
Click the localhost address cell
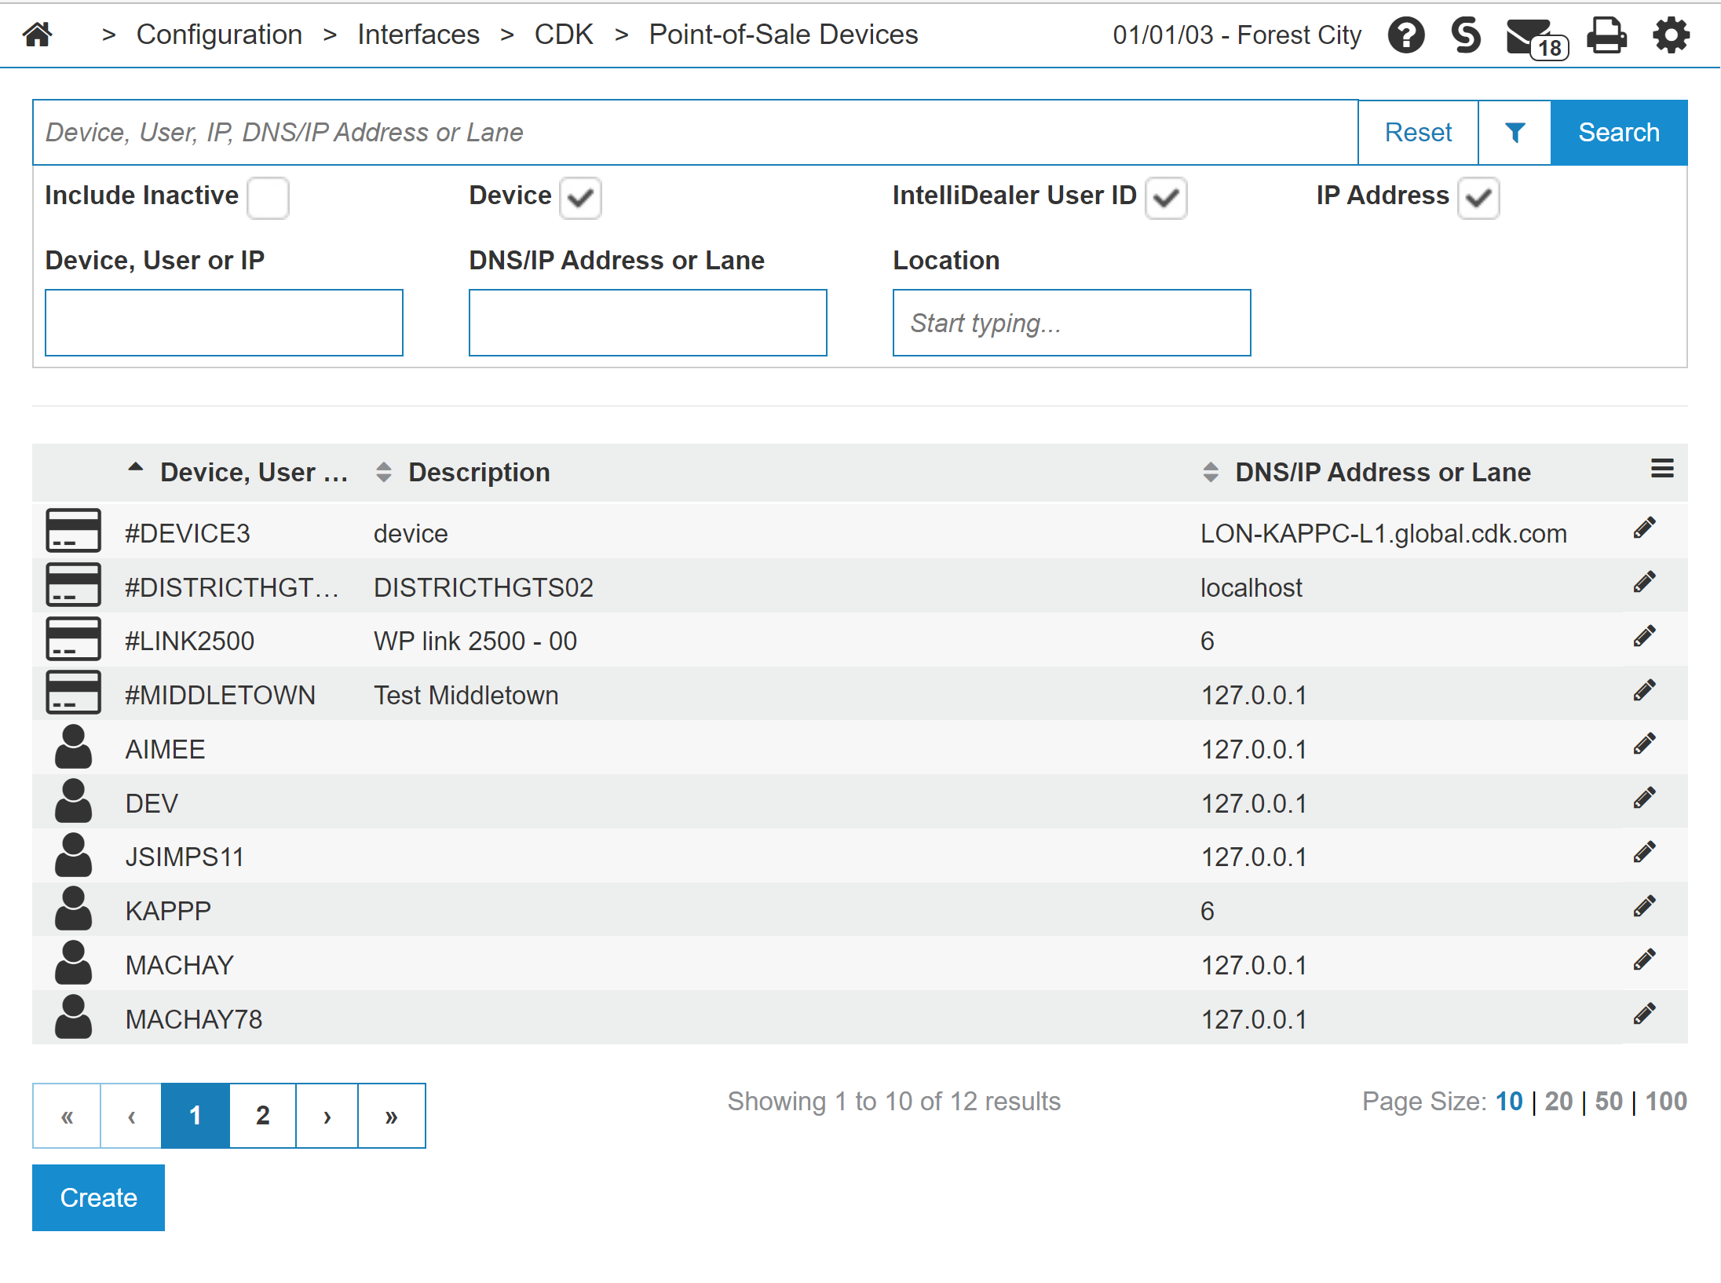point(1251,587)
